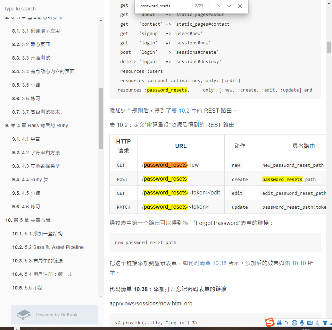Click the page vertical scrollbar thumb
Viewport: 332px width, 330px height.
(329, 47)
